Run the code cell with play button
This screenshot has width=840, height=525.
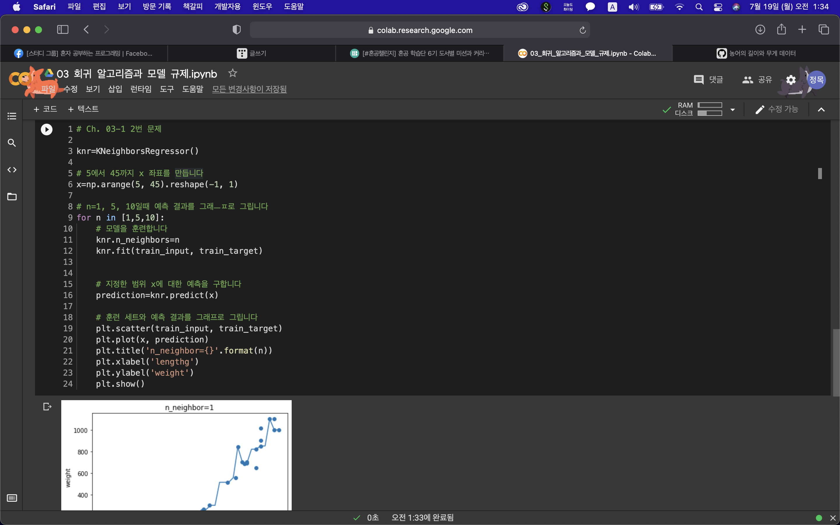46,129
